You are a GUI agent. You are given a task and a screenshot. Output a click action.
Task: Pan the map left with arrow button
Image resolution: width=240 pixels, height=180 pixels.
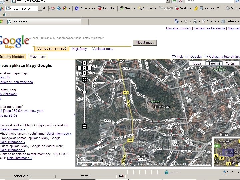pyautogui.click(x=79, y=68)
